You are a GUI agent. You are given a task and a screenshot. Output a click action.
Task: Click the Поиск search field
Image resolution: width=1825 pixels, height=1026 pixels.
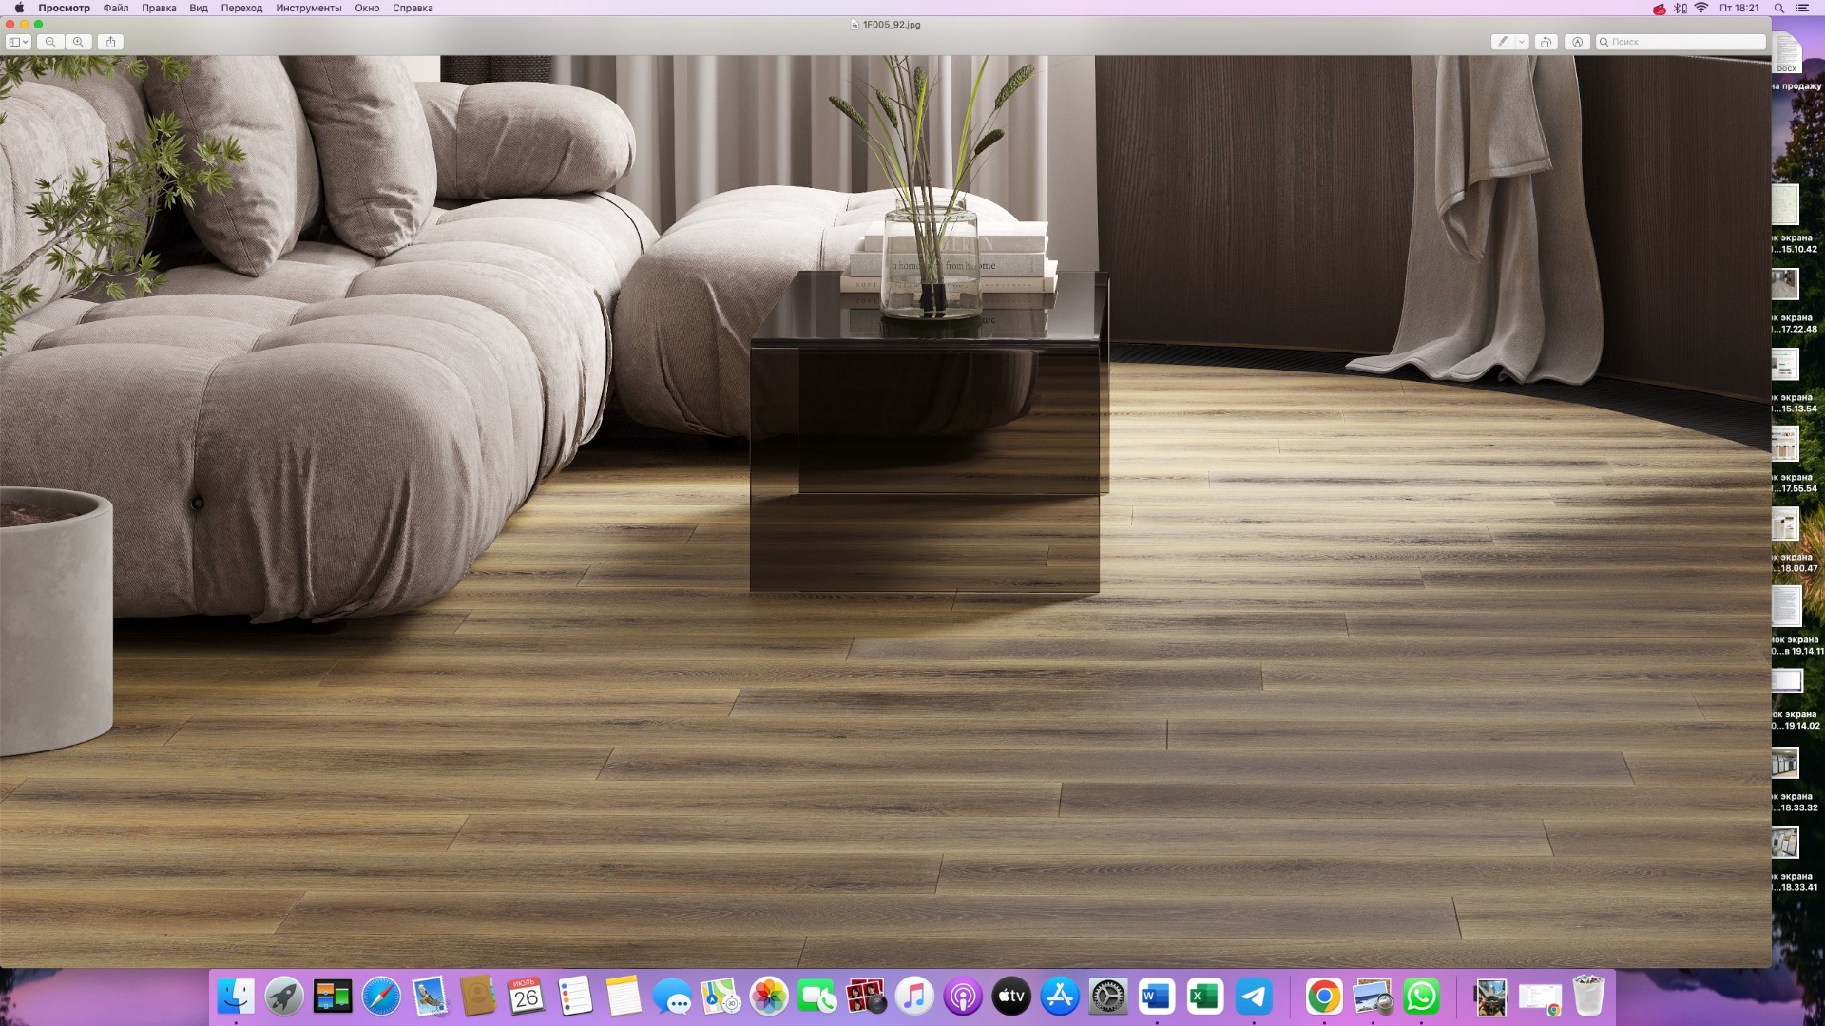click(1684, 42)
